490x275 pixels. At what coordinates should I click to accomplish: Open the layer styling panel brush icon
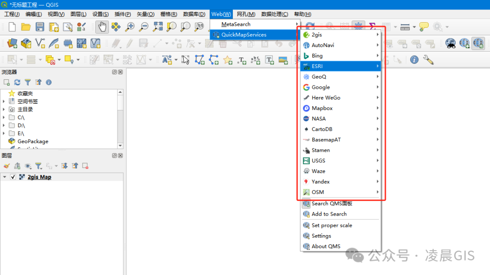tap(6, 166)
